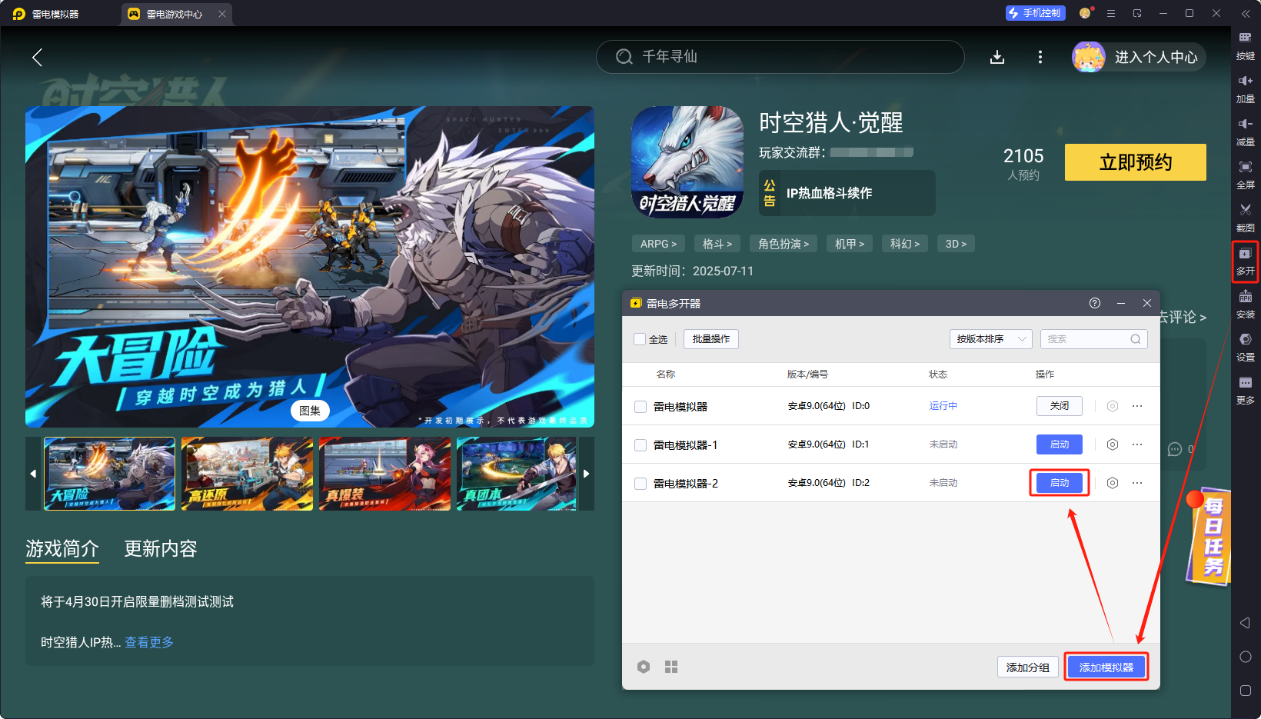1261x719 pixels.
Task: Select the 真团本 screenshot thumbnail
Action: [517, 474]
